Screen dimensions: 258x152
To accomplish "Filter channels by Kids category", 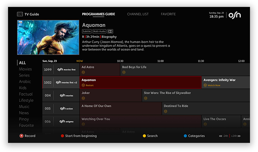I will (x=23, y=88).
